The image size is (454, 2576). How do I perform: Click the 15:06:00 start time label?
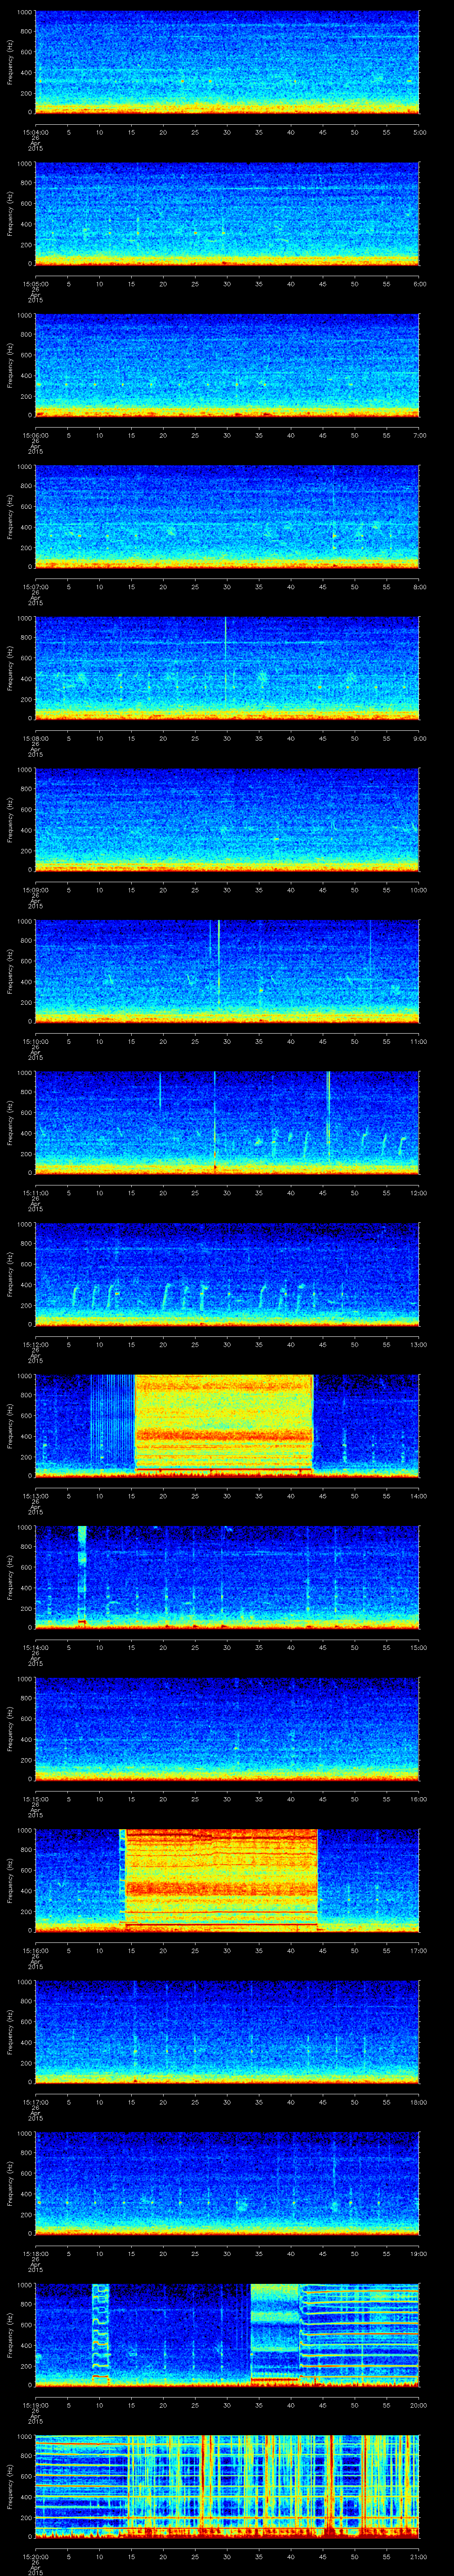click(x=35, y=435)
